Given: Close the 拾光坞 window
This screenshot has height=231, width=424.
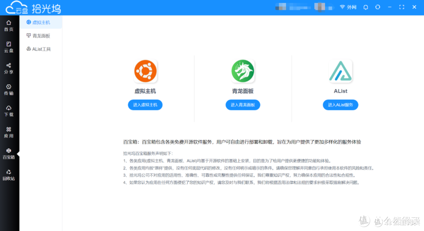Looking at the screenshot, I should [x=414, y=7].
